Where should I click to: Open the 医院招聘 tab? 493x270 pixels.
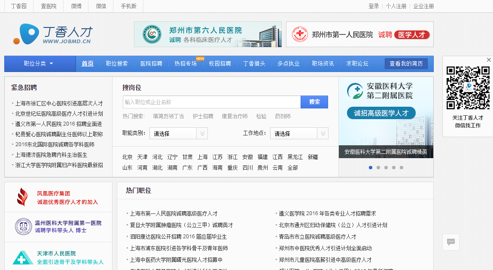[151, 64]
